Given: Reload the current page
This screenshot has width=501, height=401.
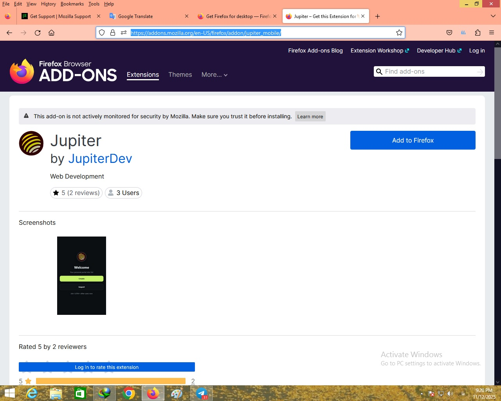Looking at the screenshot, I should coord(38,33).
